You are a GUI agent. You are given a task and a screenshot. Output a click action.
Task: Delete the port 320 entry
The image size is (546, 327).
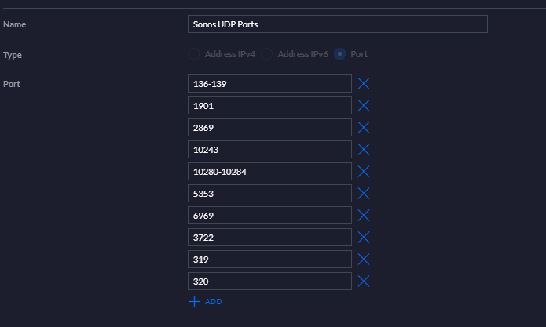(364, 282)
